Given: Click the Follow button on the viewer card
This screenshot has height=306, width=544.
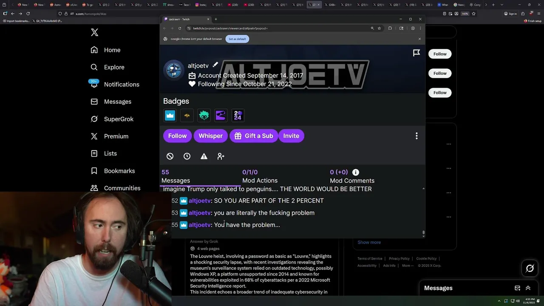Looking at the screenshot, I should point(177,136).
